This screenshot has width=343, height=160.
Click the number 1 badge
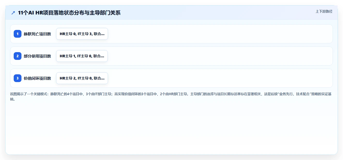pyautogui.click(x=18, y=34)
